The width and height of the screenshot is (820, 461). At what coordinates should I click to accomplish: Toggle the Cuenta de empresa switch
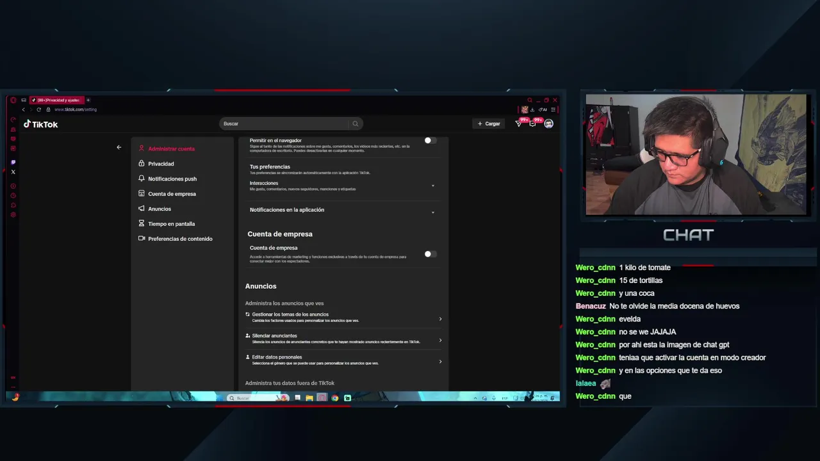[x=430, y=254]
